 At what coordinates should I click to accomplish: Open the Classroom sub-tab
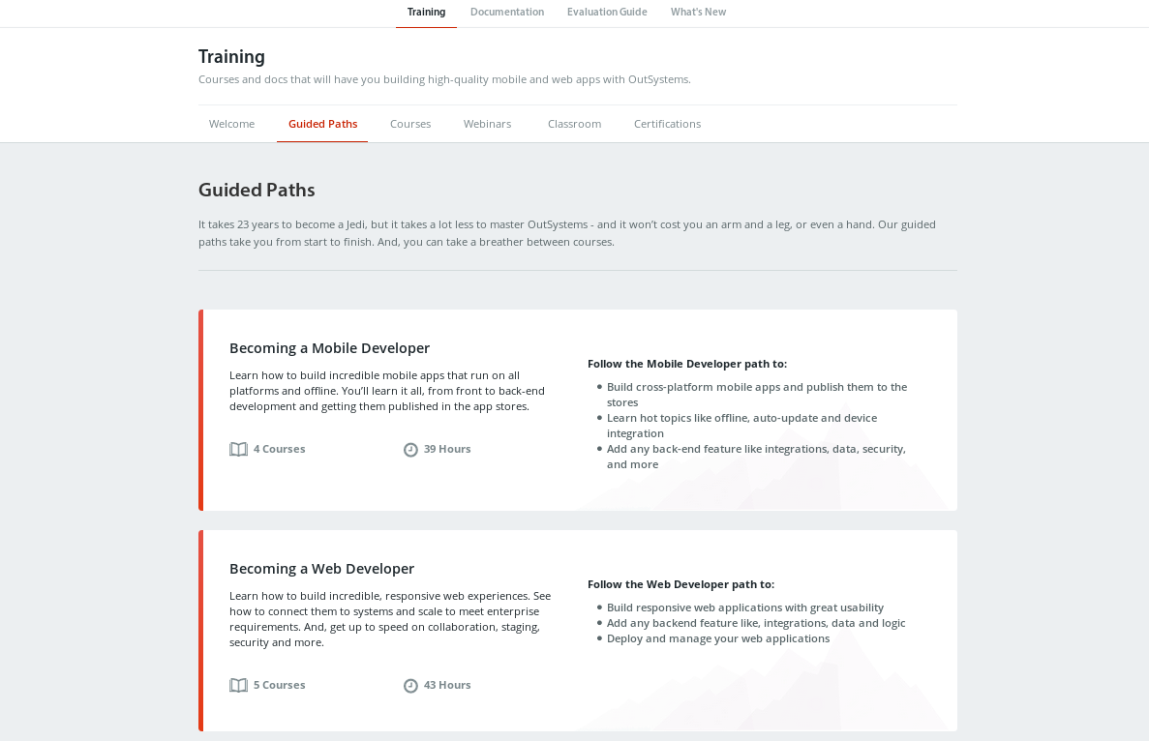[x=575, y=124]
